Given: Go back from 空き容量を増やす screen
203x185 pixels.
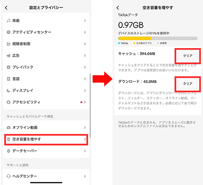Looking at the screenshot, I should [x=118, y=8].
